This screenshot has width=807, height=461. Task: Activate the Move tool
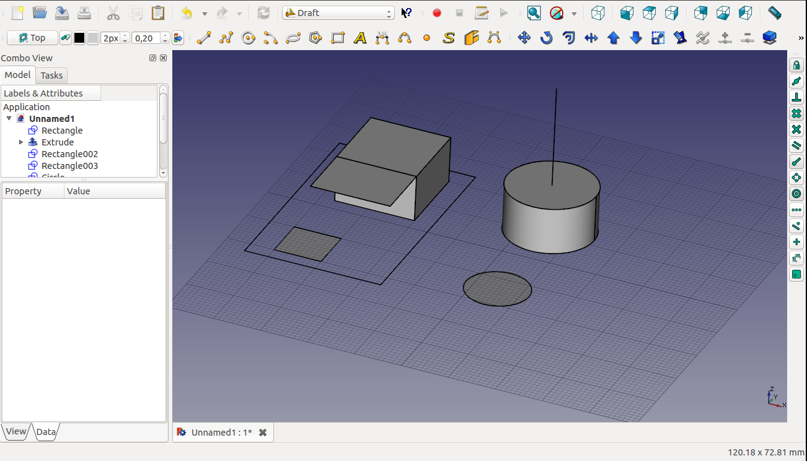pyautogui.click(x=524, y=38)
